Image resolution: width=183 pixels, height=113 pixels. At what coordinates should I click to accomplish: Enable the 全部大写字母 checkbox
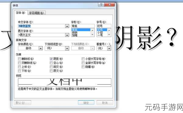point(83,63)
